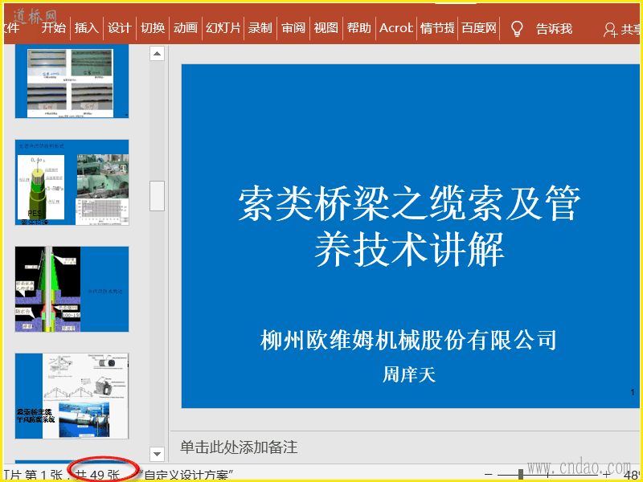Click the lightbulb Tell Me icon
This screenshot has width=643, height=482.
pyautogui.click(x=517, y=29)
